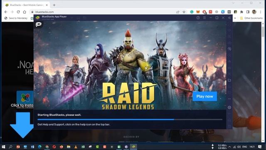Click the 14:21 taskbar clock
This screenshot has width=266, height=150.
252,147
